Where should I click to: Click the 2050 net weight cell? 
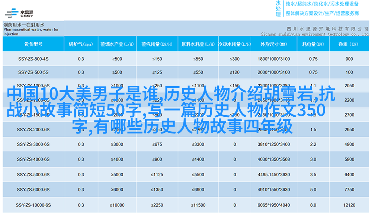(x=349, y=86)
